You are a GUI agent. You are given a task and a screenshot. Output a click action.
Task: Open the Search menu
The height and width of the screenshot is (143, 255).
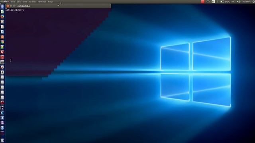pos(32,2)
